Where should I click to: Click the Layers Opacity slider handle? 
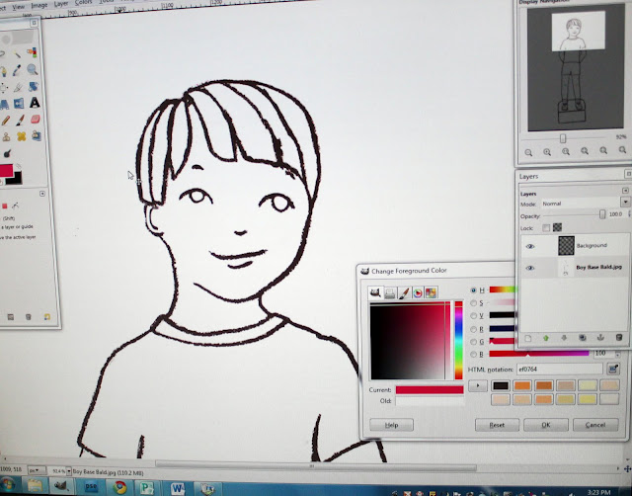point(602,214)
